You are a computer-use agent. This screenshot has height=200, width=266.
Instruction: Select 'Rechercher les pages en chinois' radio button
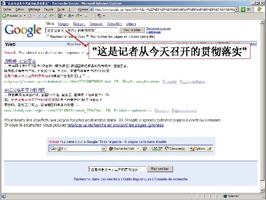pos(88,36)
